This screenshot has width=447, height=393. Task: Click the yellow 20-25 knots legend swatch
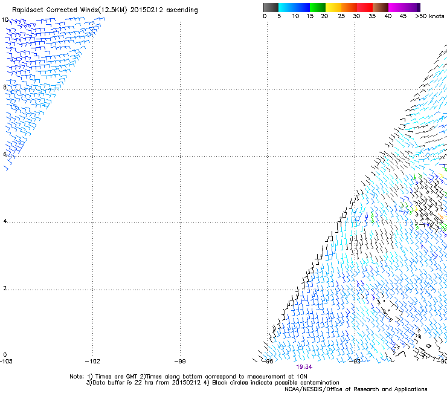click(x=333, y=7)
